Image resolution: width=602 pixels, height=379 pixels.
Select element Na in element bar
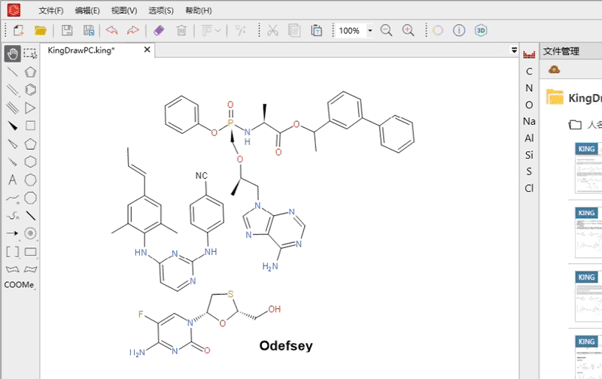(529, 121)
